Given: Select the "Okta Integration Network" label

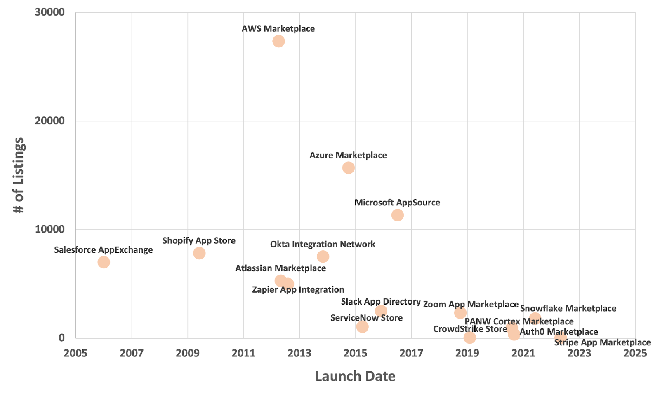Looking at the screenshot, I should (323, 244).
